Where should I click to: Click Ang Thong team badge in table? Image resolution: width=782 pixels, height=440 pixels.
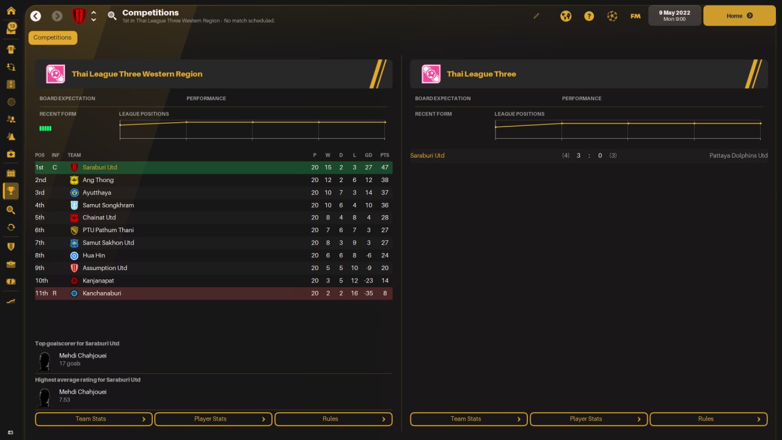74,180
